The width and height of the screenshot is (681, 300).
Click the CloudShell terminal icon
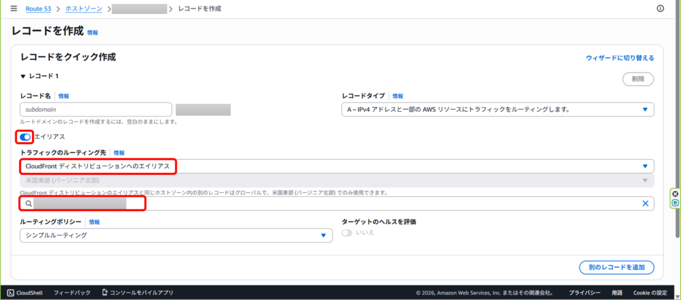point(10,293)
